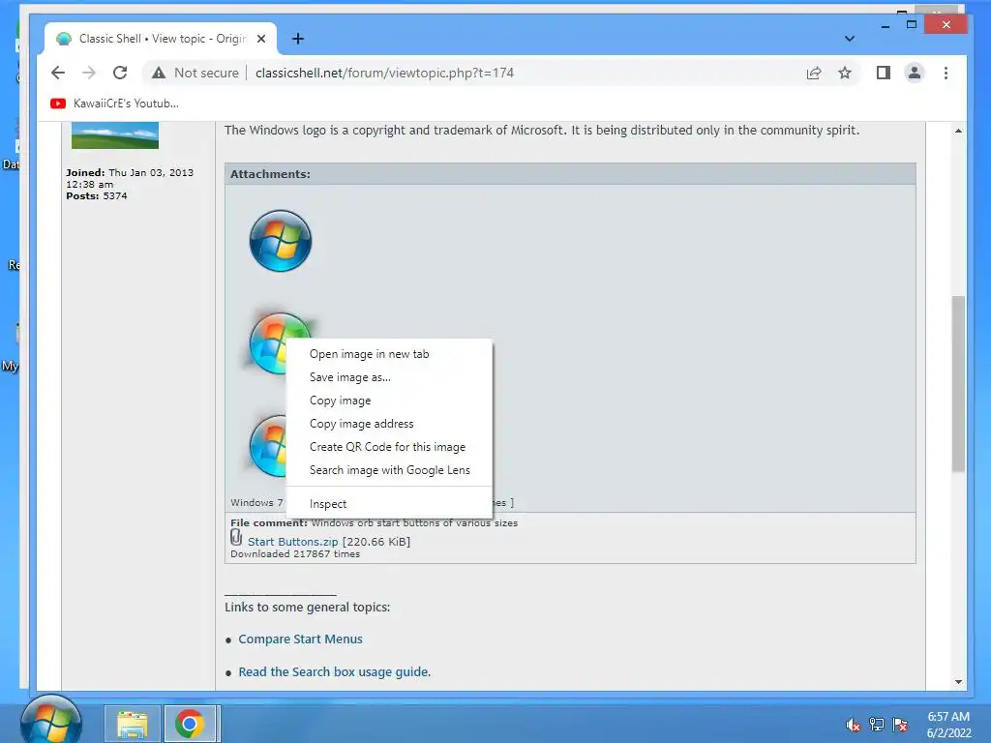Reload the current page
991x743 pixels.
point(120,73)
